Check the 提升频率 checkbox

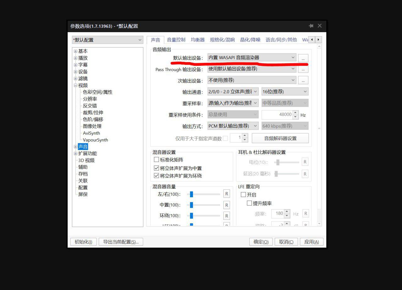click(249, 203)
